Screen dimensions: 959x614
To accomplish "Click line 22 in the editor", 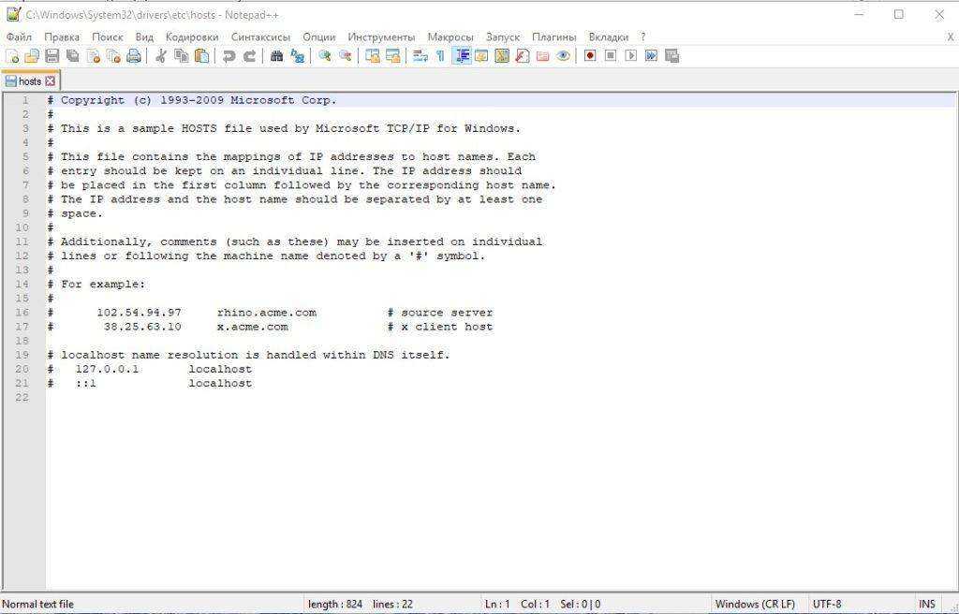I will (x=281, y=398).
